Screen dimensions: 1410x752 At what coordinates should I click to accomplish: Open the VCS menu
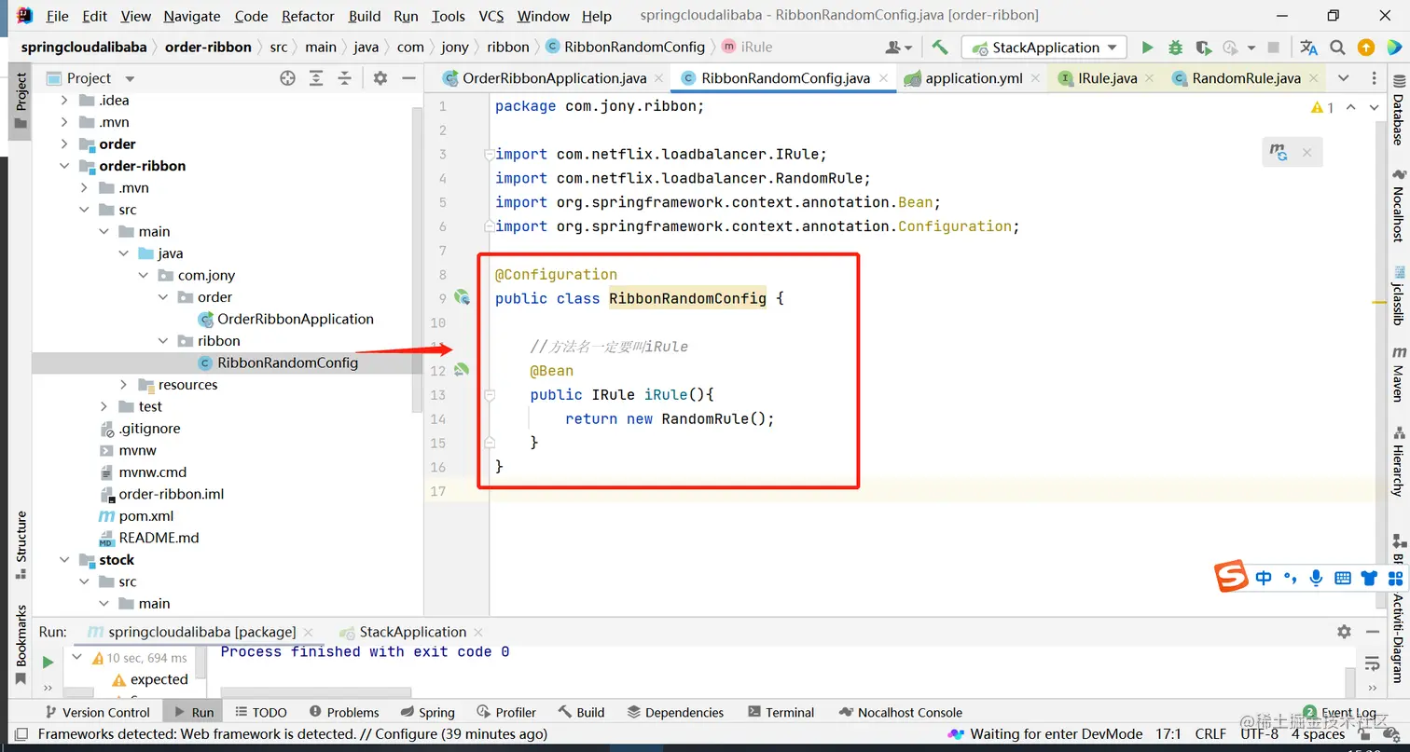pos(491,16)
